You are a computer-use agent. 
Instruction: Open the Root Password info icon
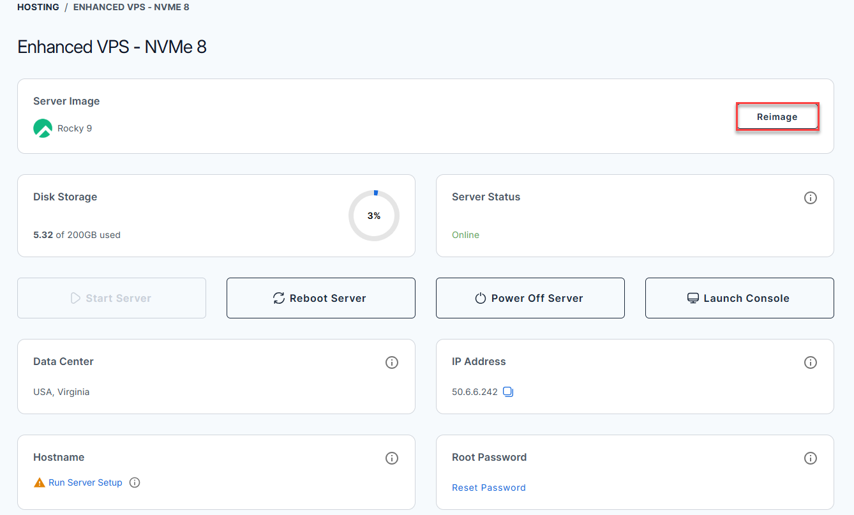[x=811, y=458]
